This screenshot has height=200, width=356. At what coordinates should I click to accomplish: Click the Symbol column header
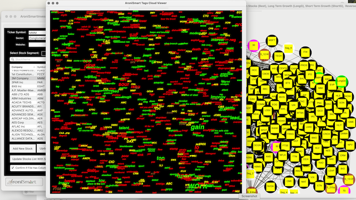point(41,67)
